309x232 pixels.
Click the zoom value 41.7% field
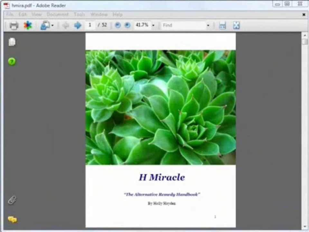pos(142,25)
